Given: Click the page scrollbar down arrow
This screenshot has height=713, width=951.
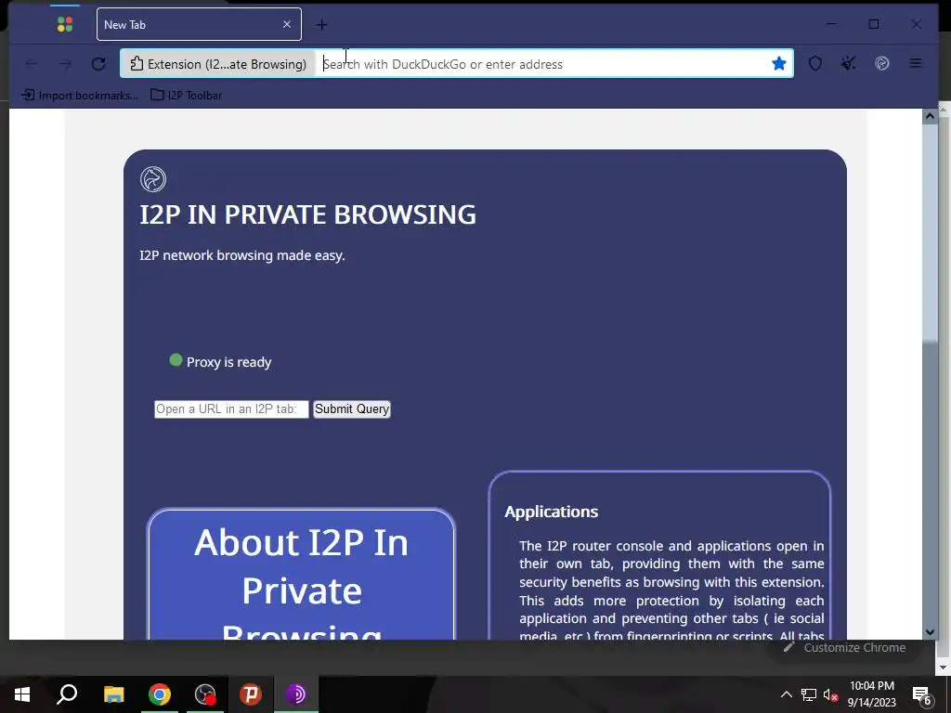Looking at the screenshot, I should [x=930, y=631].
